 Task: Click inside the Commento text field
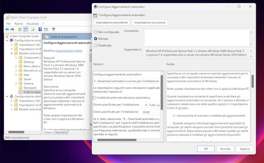click(x=197, y=38)
